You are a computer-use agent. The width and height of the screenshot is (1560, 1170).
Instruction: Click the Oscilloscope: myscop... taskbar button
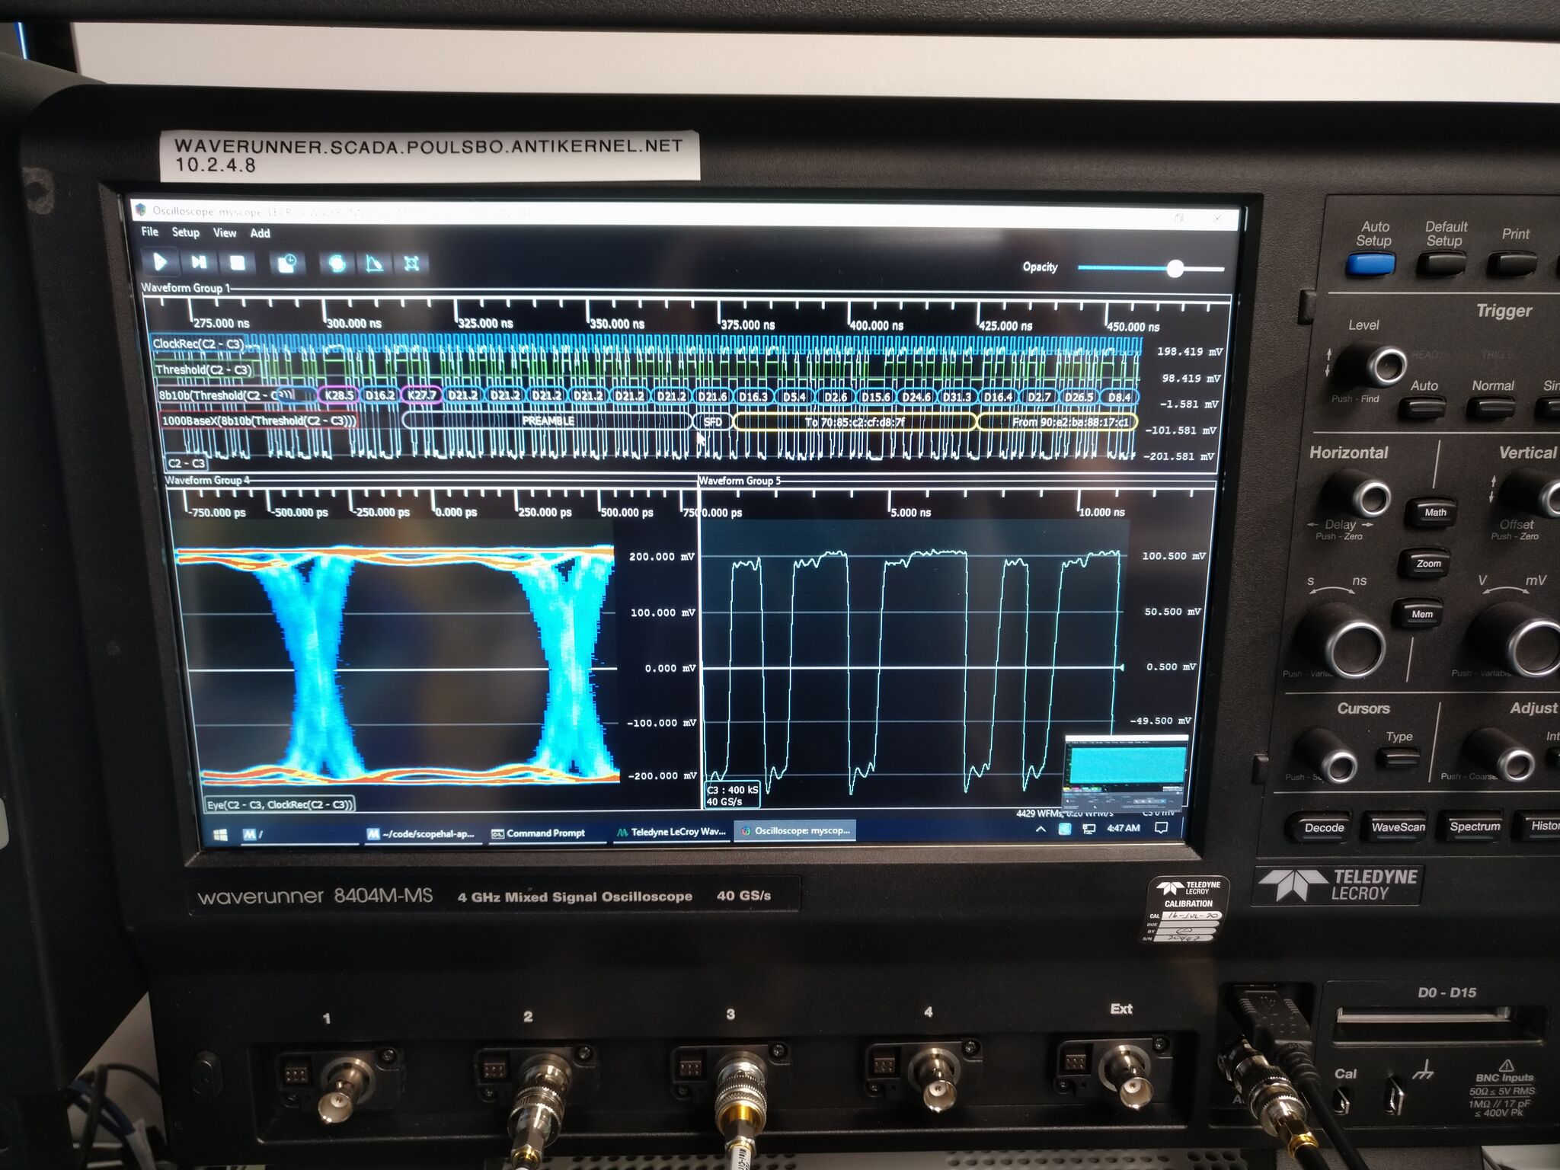pyautogui.click(x=794, y=830)
